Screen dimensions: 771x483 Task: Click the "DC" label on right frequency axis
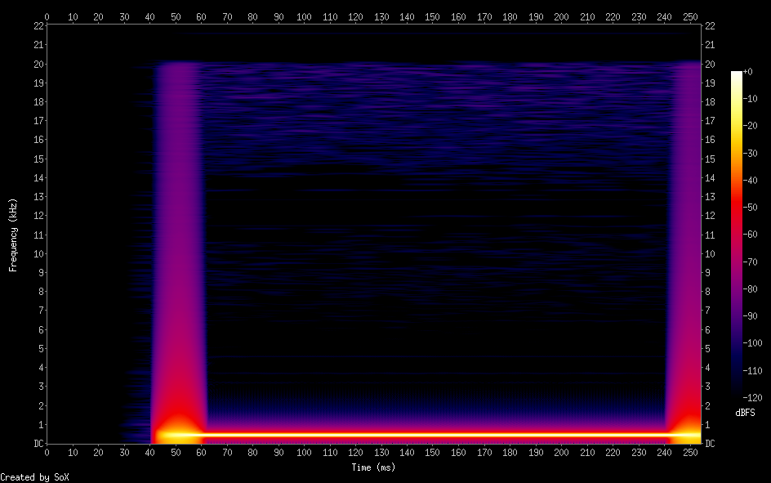click(709, 443)
